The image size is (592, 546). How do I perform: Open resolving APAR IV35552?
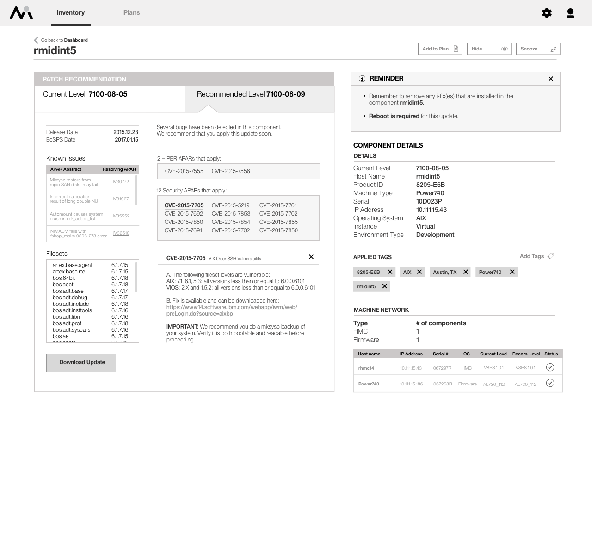121,216
